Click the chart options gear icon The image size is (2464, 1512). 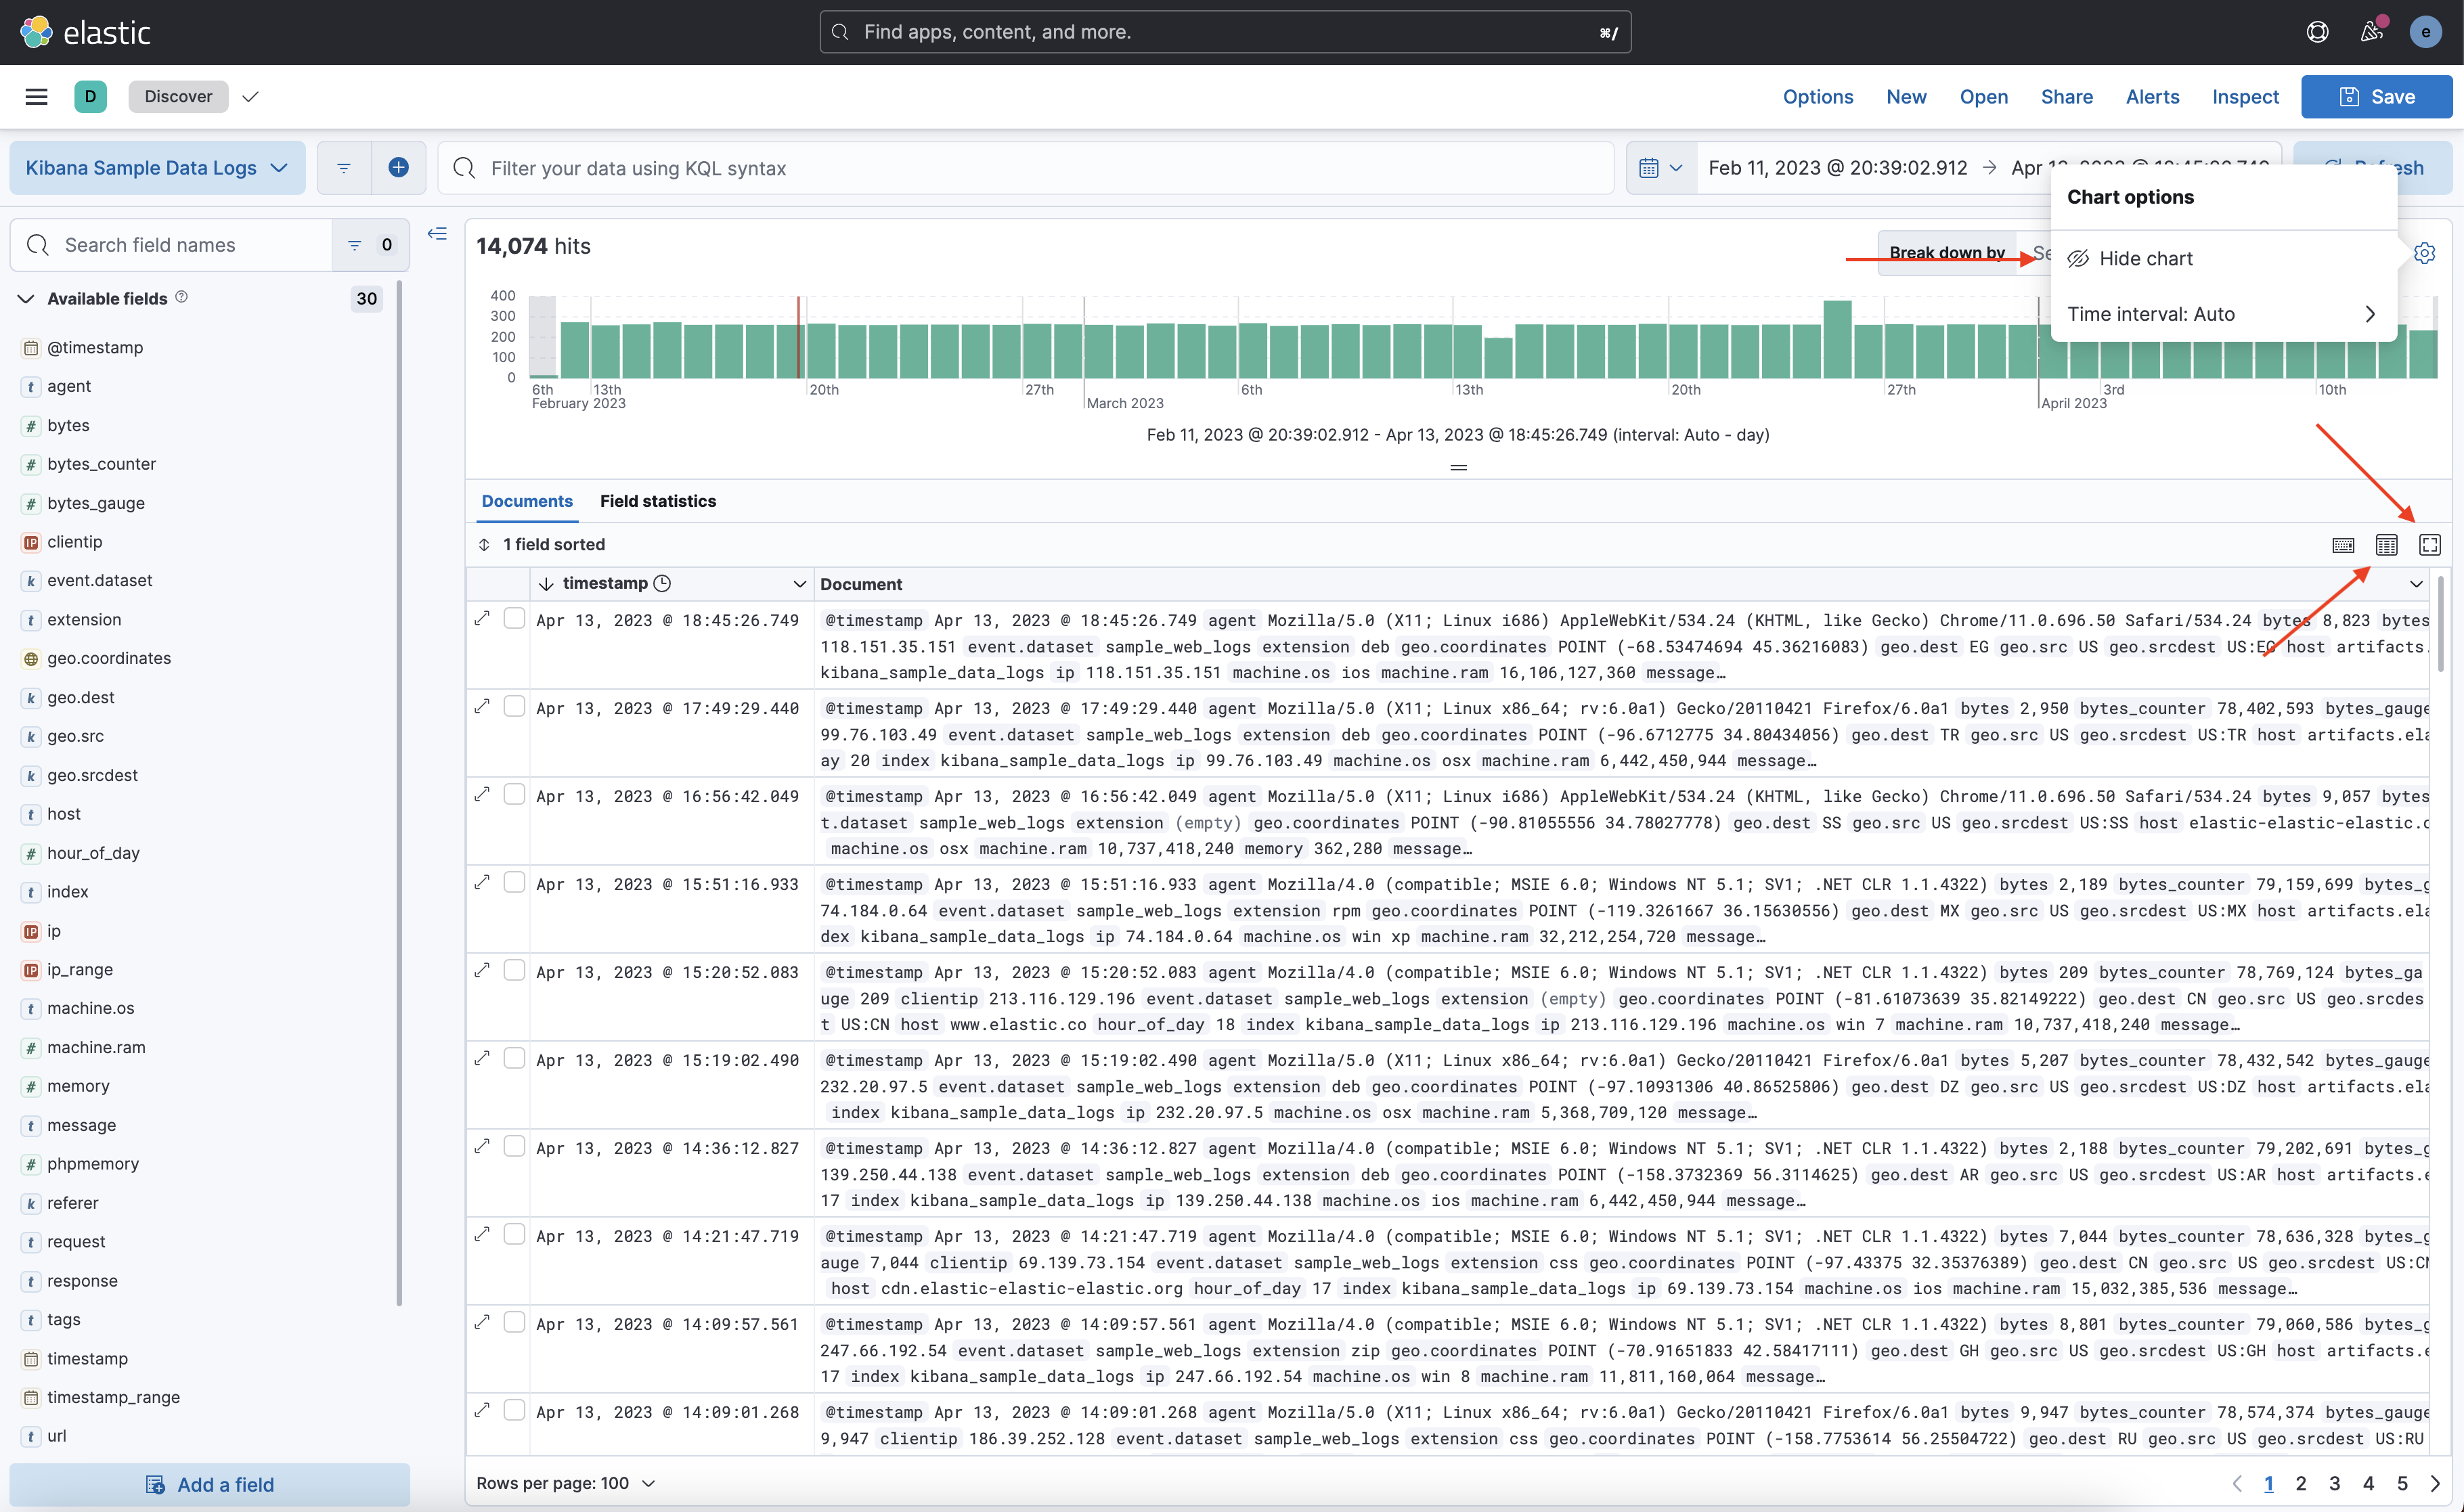[2424, 253]
